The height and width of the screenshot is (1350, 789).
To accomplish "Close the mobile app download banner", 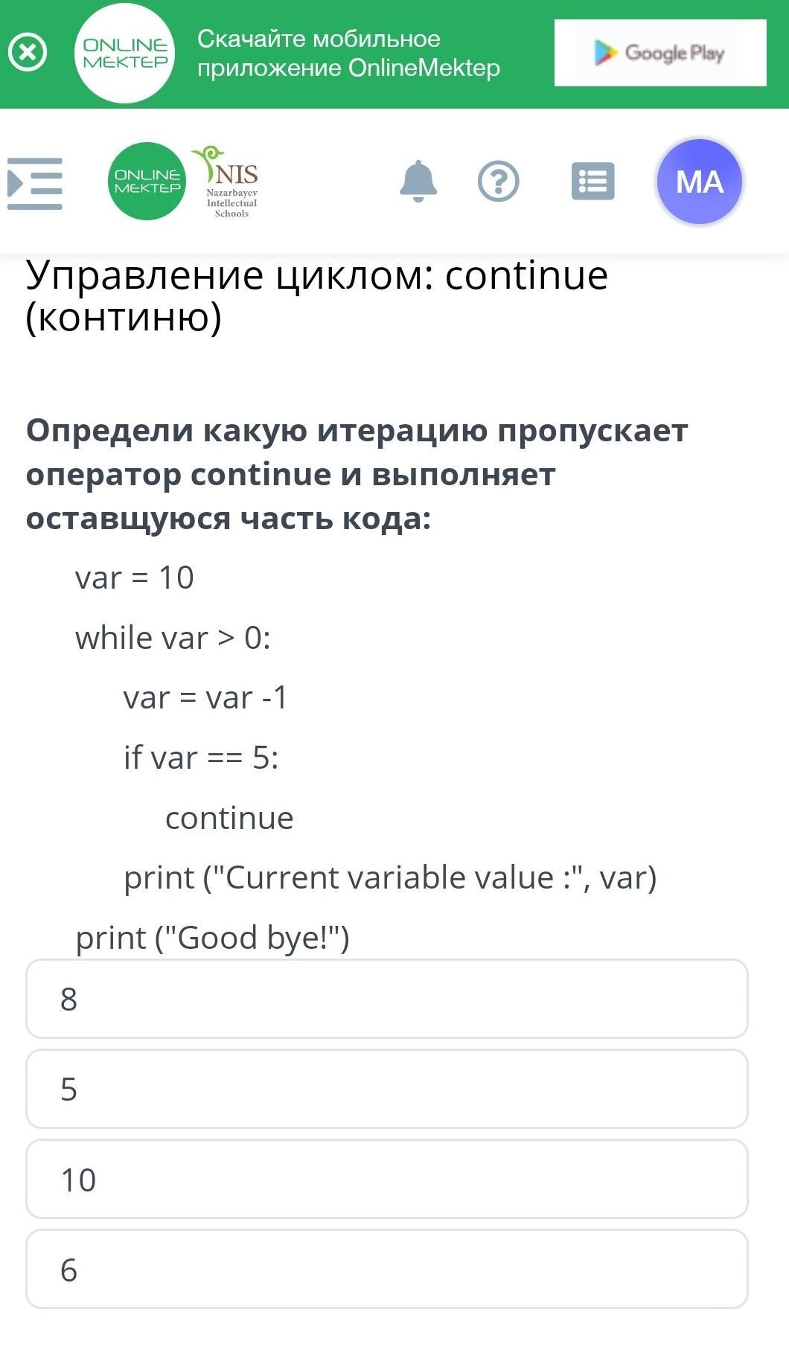I will (28, 53).
